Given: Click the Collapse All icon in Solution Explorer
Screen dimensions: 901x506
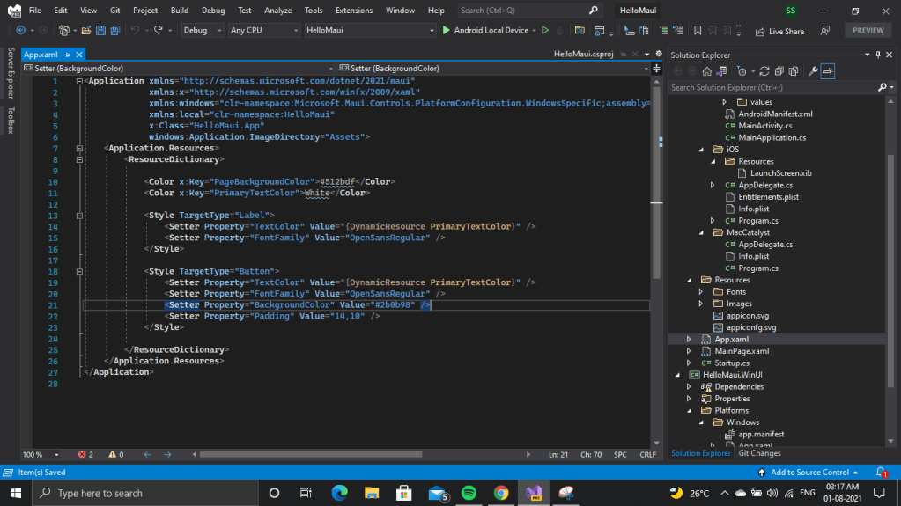Looking at the screenshot, I should click(780, 71).
